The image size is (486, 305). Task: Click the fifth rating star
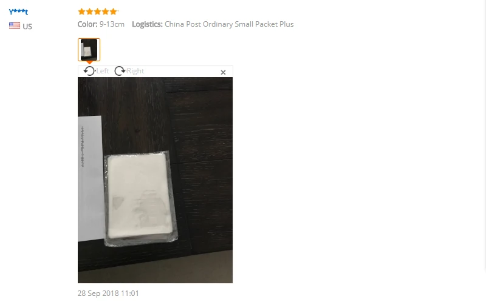[114, 12]
